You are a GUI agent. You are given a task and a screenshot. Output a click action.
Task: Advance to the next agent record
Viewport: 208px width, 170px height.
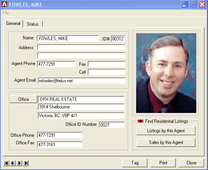[x=19, y=163]
